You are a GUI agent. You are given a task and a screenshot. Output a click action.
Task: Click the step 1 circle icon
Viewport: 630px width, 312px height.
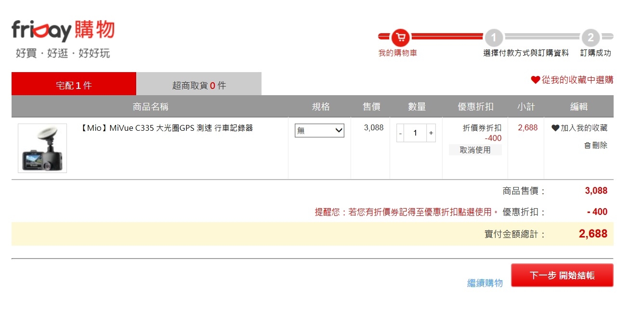[494, 37]
